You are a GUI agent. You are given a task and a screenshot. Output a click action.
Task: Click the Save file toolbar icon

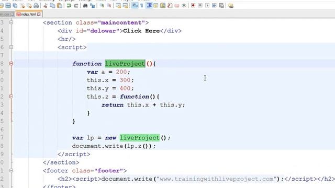pos(8,6)
